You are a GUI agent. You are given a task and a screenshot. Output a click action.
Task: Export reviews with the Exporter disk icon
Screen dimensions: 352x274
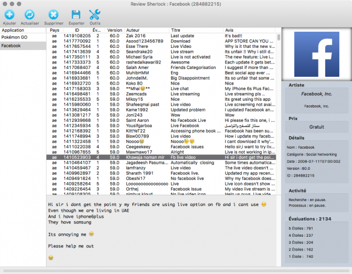click(76, 15)
